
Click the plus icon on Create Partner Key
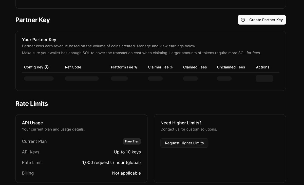243,20
